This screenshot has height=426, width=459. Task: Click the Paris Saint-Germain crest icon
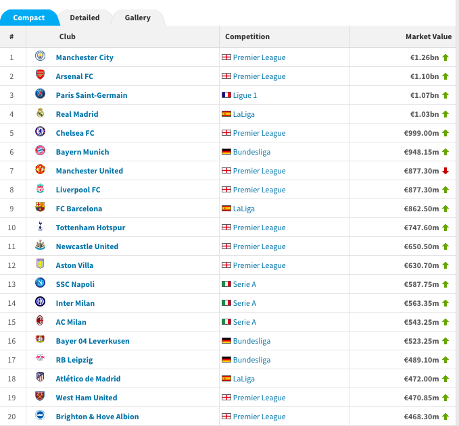[x=40, y=95]
